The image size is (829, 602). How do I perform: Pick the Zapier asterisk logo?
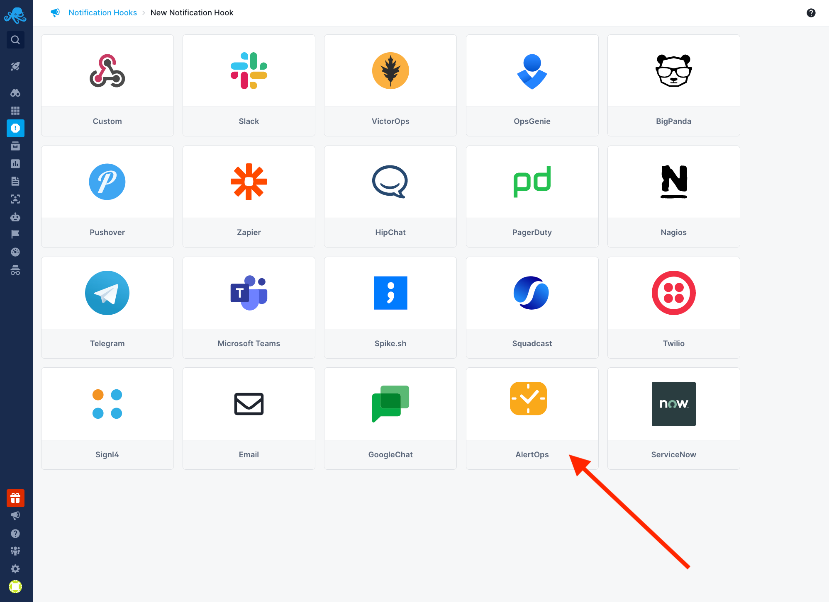coord(249,182)
